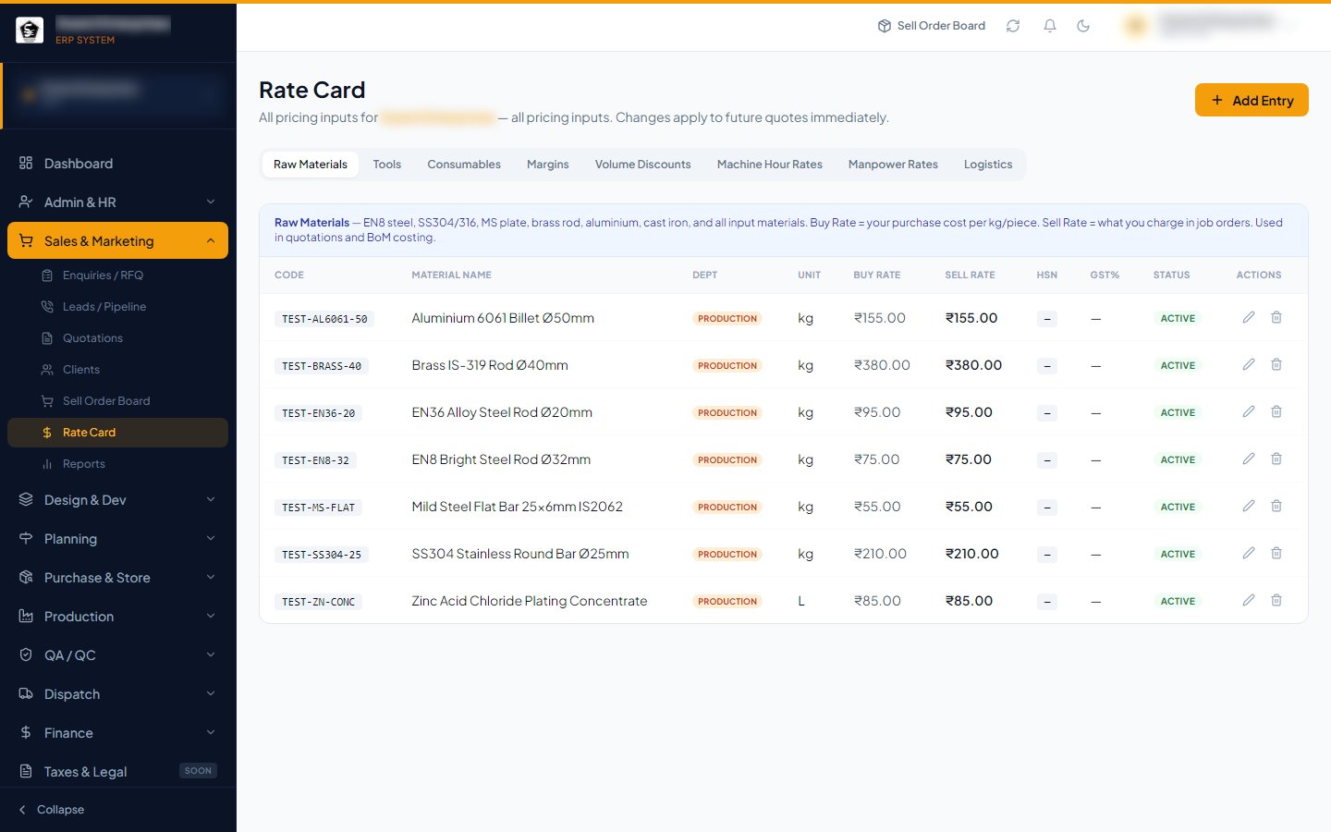Select Rate Card in sidebar
This screenshot has height=832, width=1331.
pyautogui.click(x=117, y=433)
